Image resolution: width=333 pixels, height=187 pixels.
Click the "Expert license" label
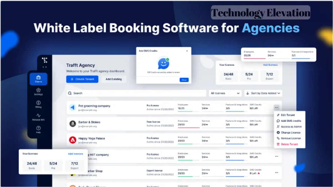155,171
